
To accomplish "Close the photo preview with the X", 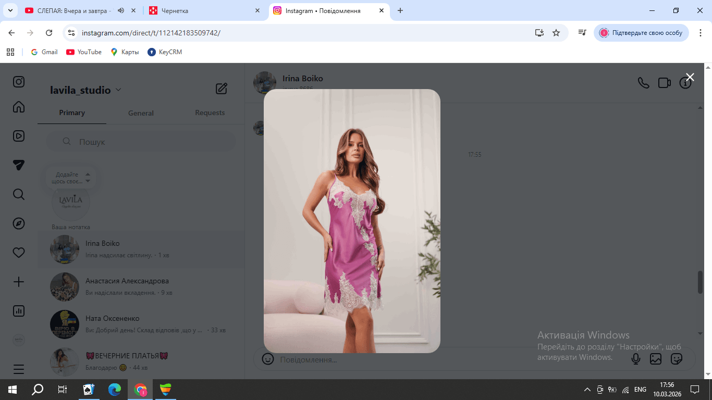I will (x=690, y=77).
